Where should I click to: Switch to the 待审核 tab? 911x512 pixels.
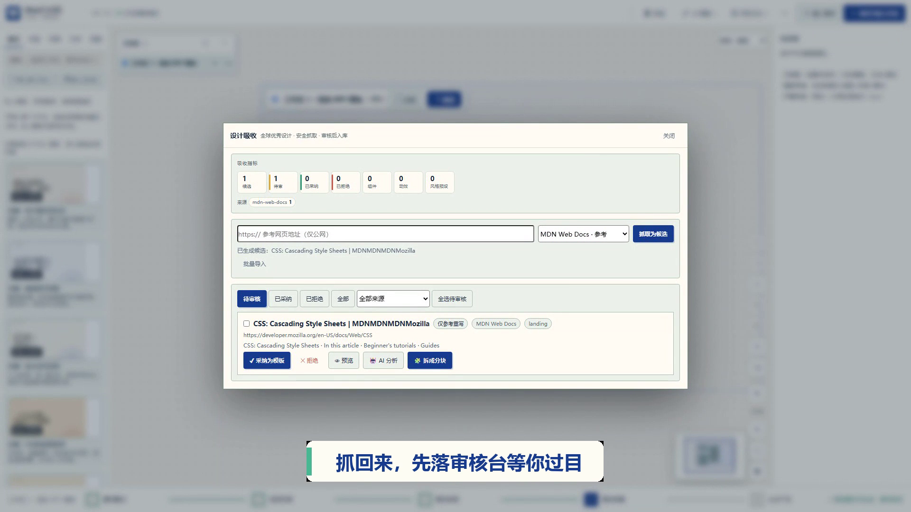[x=251, y=299]
